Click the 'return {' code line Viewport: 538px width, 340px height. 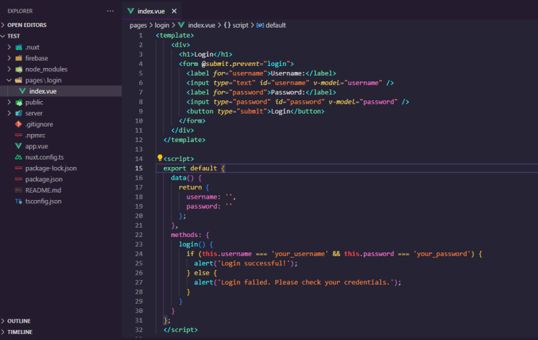(x=194, y=187)
